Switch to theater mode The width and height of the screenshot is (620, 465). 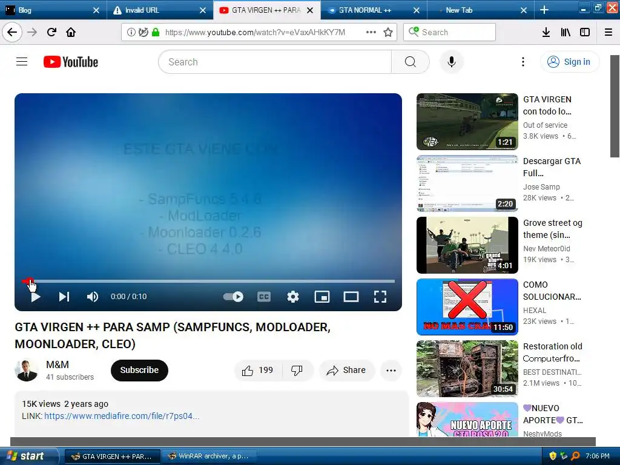351,297
